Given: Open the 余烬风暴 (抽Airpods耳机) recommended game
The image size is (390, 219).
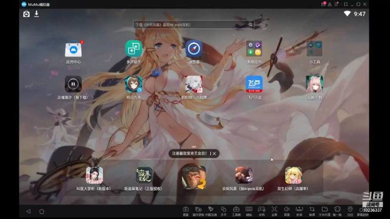Looking at the screenshot, I should coord(244,175).
